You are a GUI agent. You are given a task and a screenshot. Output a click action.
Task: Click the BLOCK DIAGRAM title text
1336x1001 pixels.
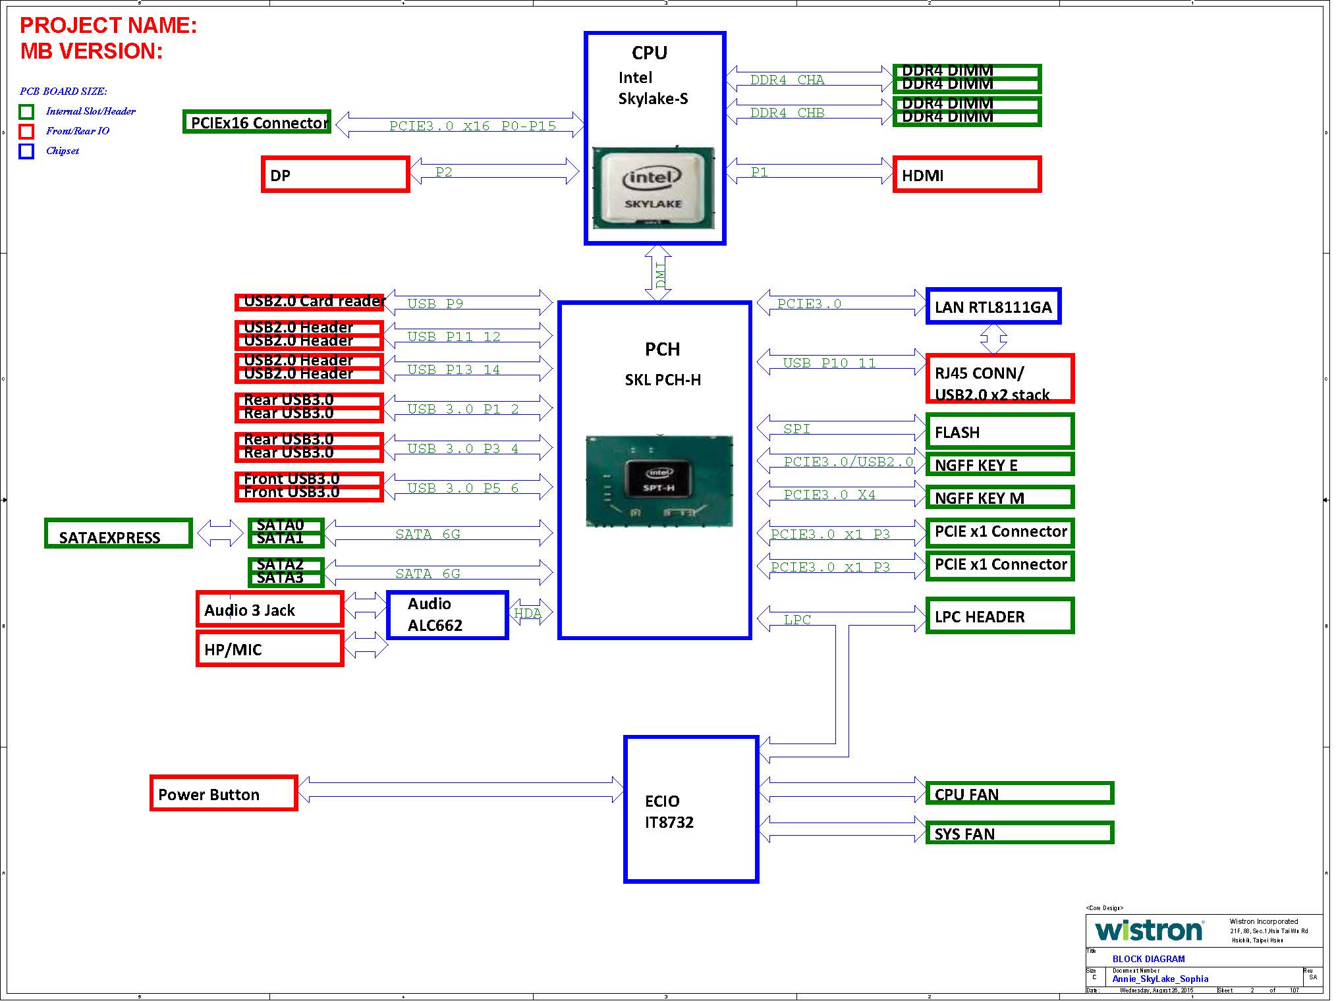(x=1148, y=960)
